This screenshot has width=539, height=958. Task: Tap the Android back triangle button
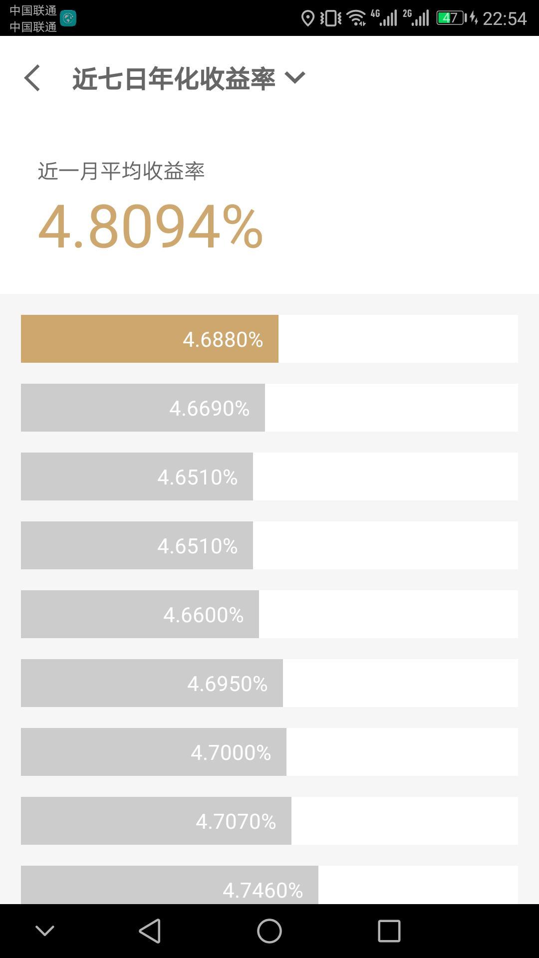[x=150, y=931]
